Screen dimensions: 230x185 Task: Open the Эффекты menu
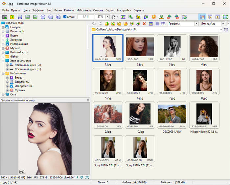tap(38, 10)
